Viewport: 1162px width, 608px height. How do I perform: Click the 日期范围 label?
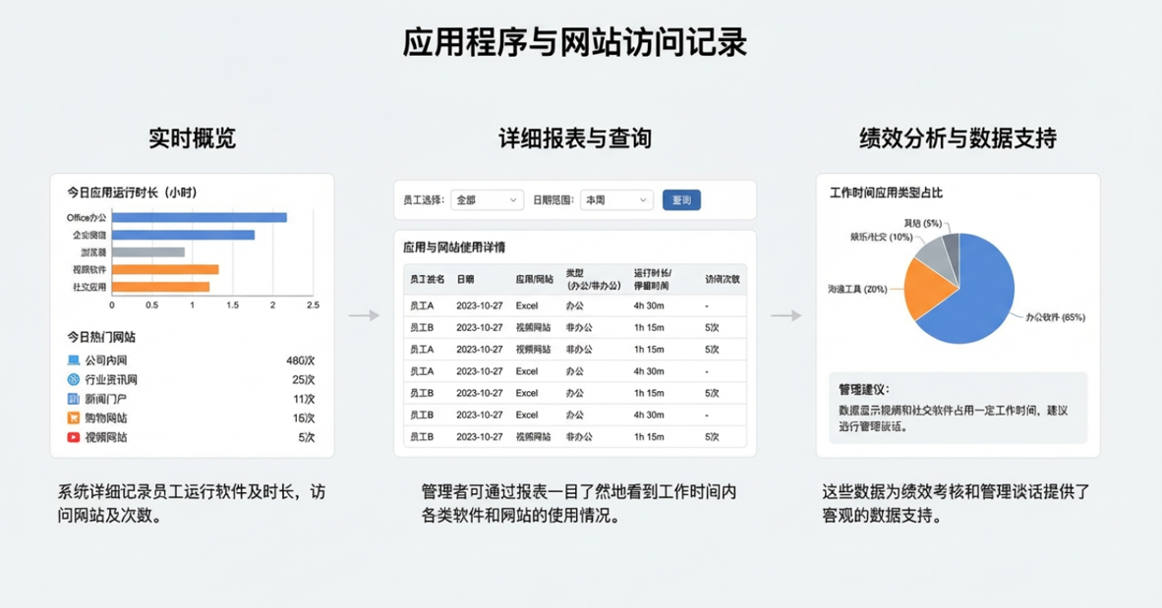tap(553, 200)
